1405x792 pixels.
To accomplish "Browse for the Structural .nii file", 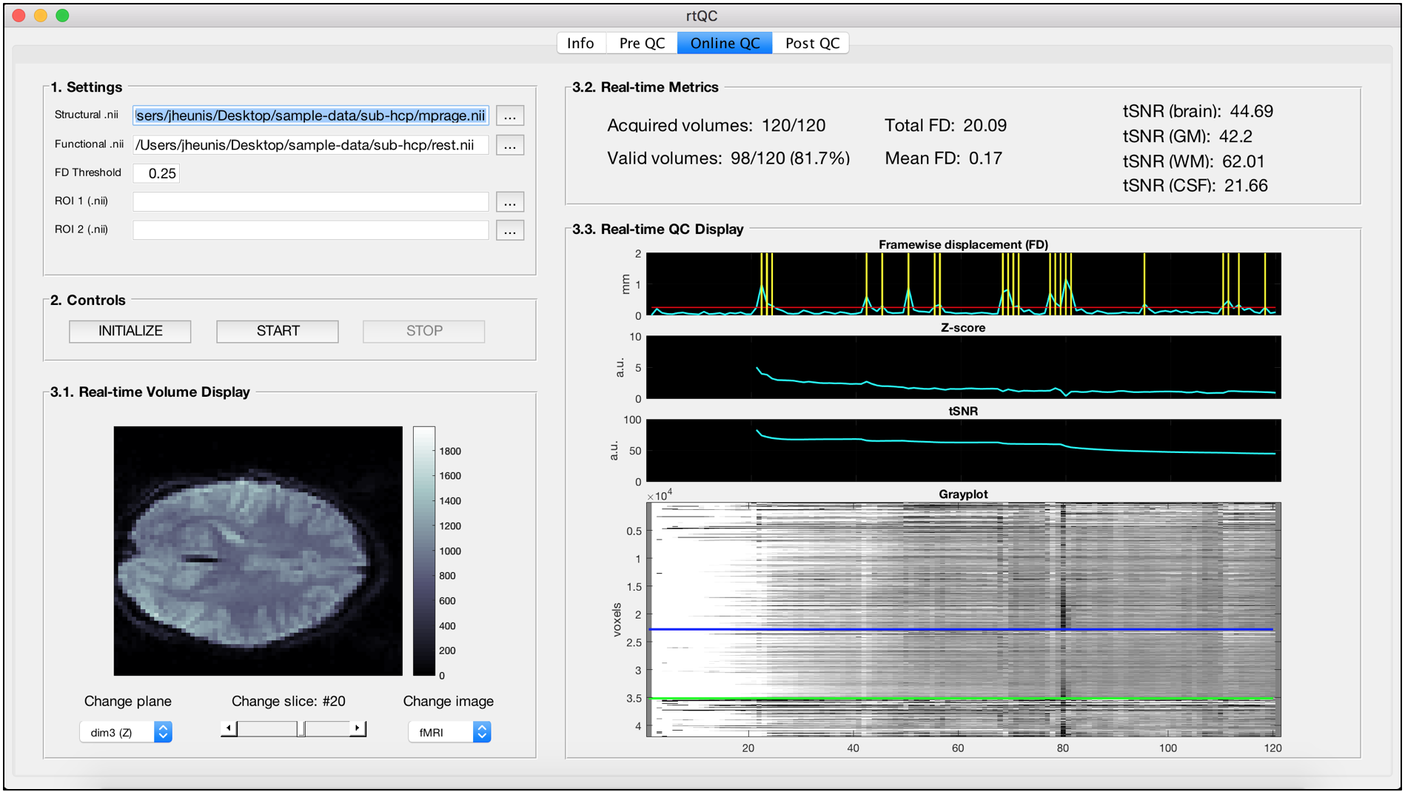I will point(509,116).
